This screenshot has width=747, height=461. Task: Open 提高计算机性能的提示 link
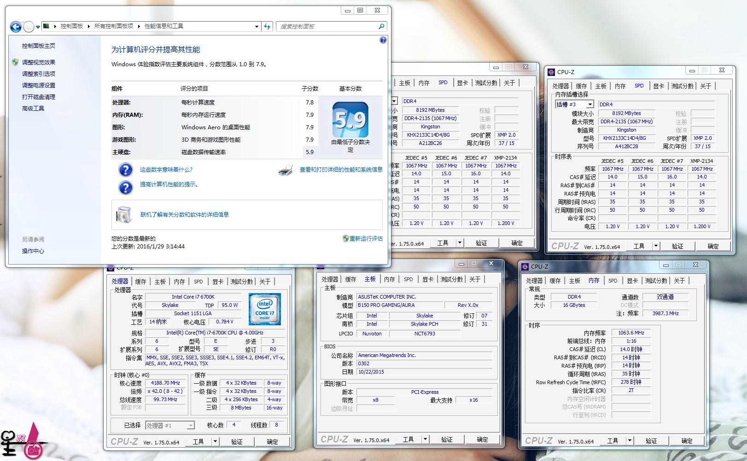(x=169, y=184)
